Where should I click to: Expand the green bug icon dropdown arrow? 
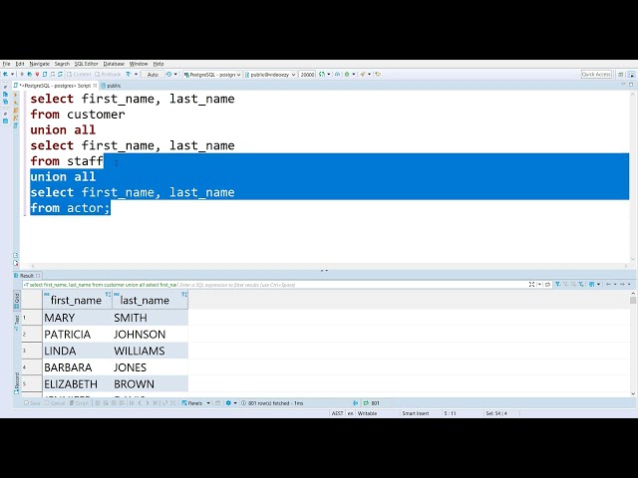354,74
